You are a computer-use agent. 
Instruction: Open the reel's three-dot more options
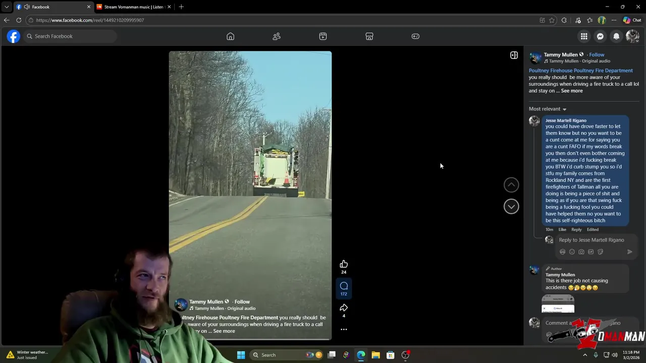click(x=344, y=329)
